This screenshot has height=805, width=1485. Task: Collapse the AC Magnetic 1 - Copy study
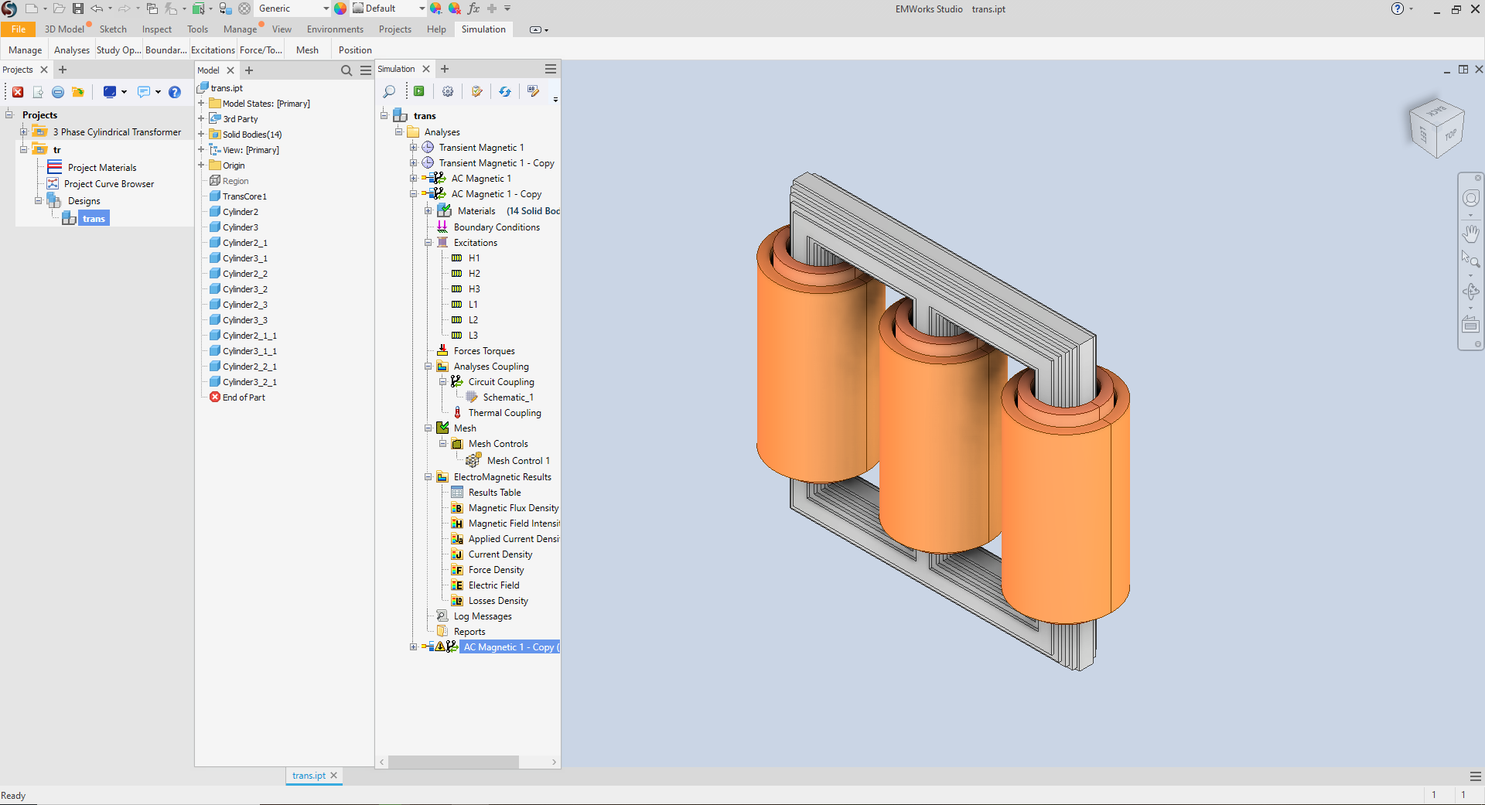pyautogui.click(x=413, y=194)
